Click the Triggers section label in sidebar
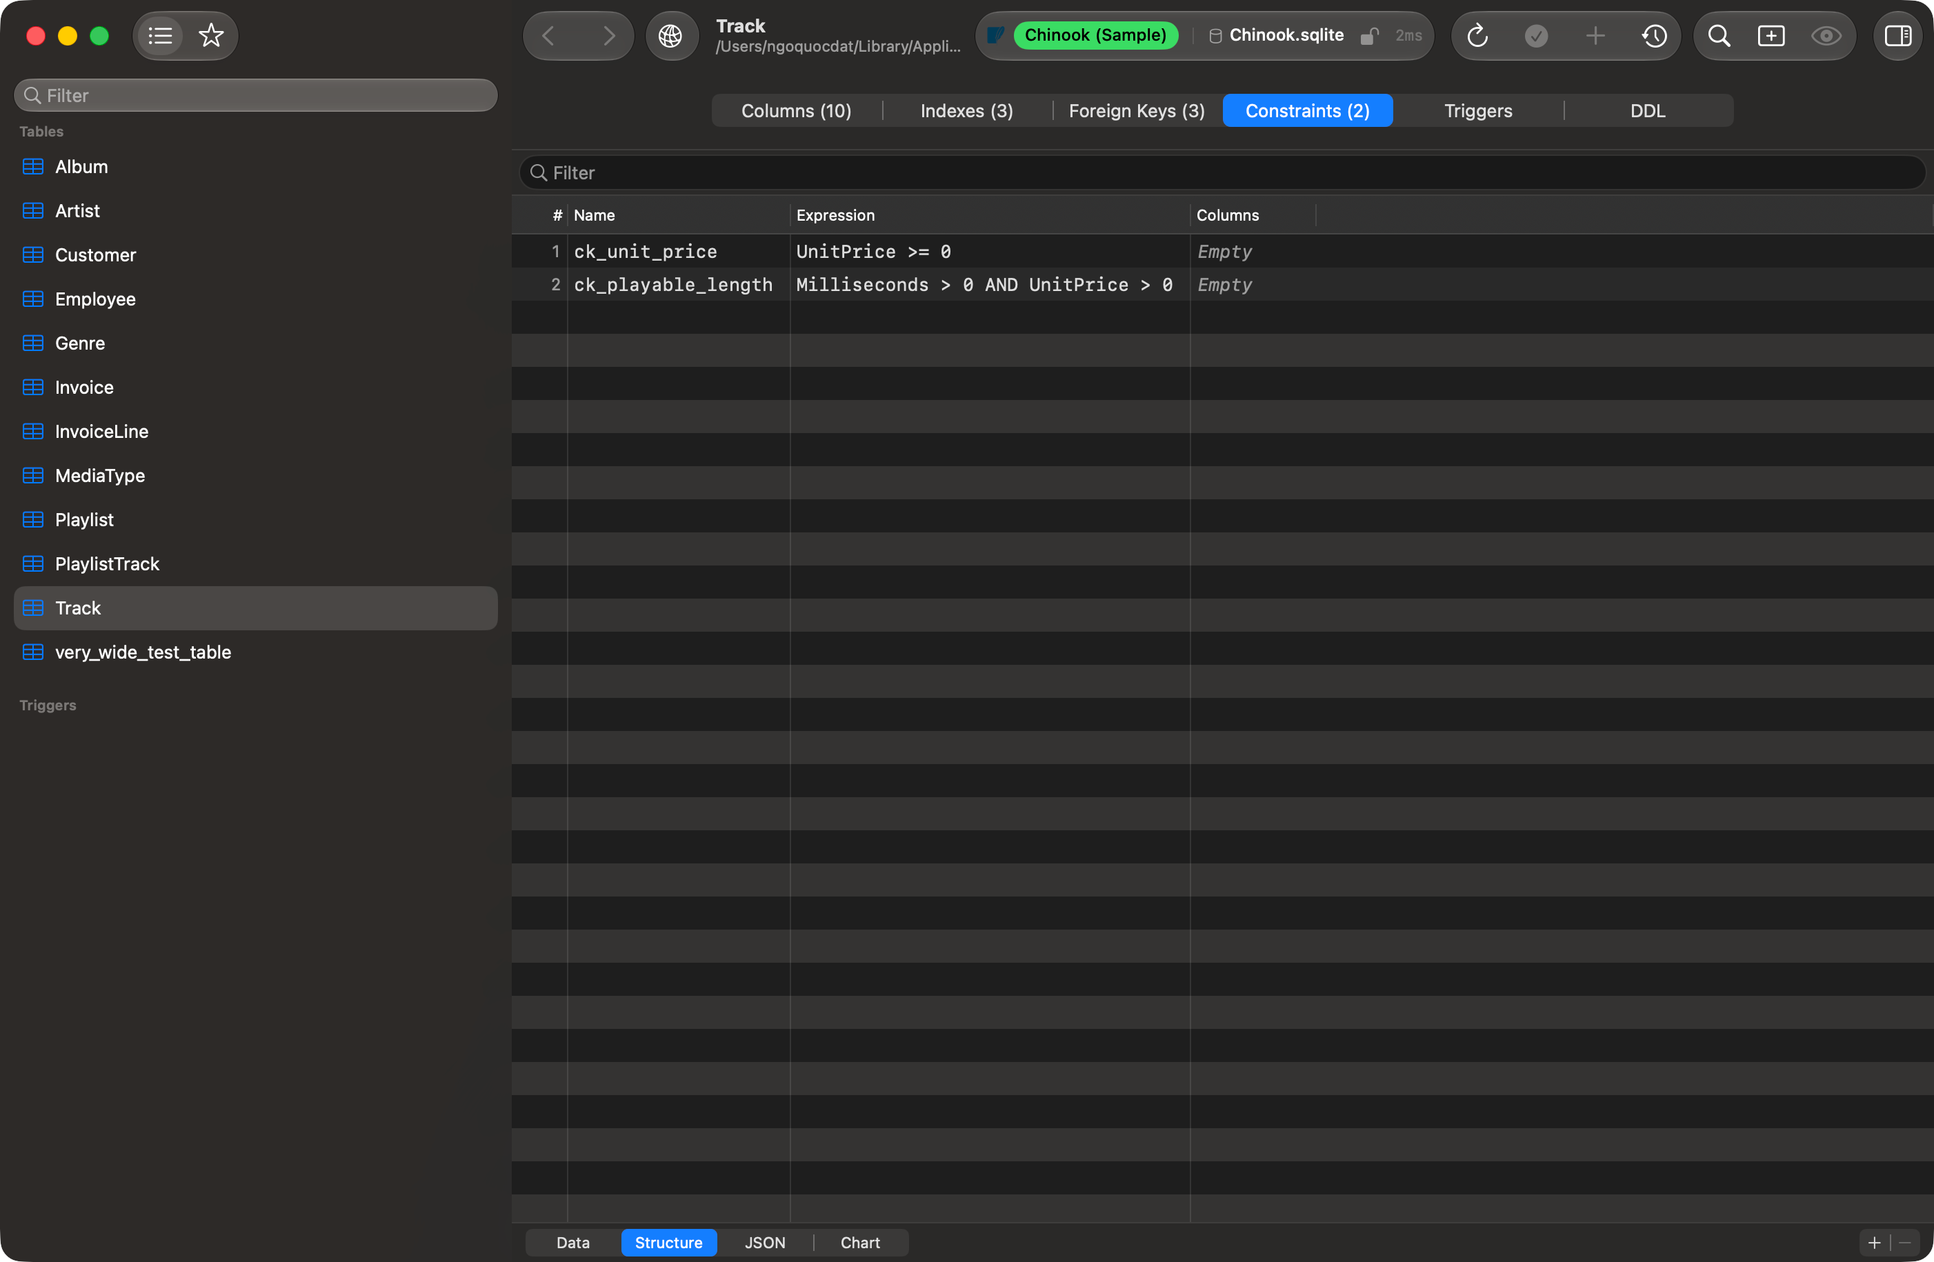Viewport: 1934px width, 1262px height. click(48, 705)
